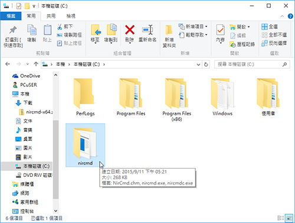Click the help question mark icon

click(x=290, y=16)
